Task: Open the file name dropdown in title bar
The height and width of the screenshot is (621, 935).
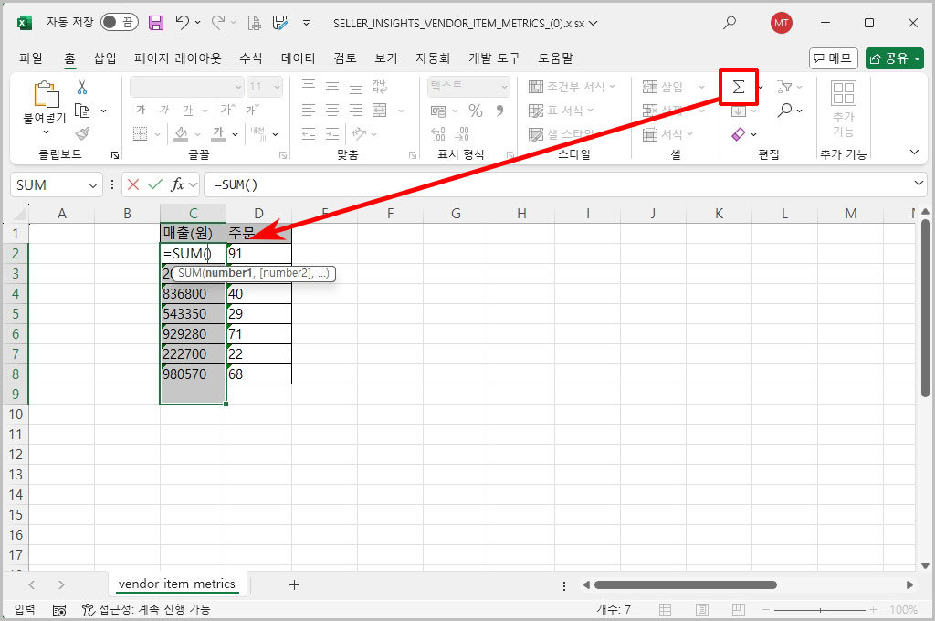Action: (594, 23)
